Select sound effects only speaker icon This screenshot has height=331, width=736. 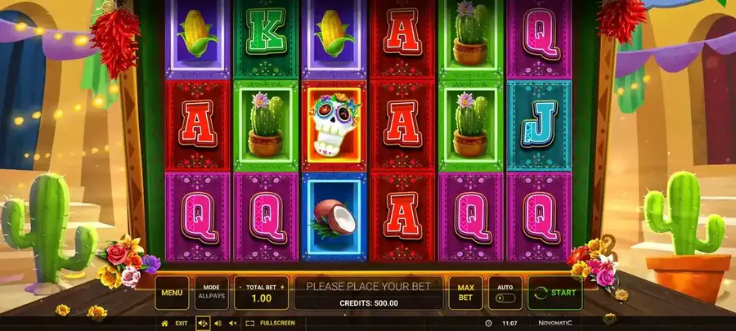(218, 323)
